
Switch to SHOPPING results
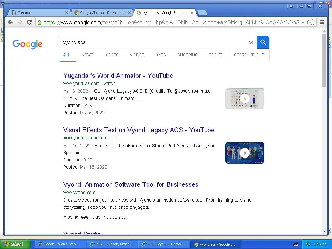click(x=187, y=55)
